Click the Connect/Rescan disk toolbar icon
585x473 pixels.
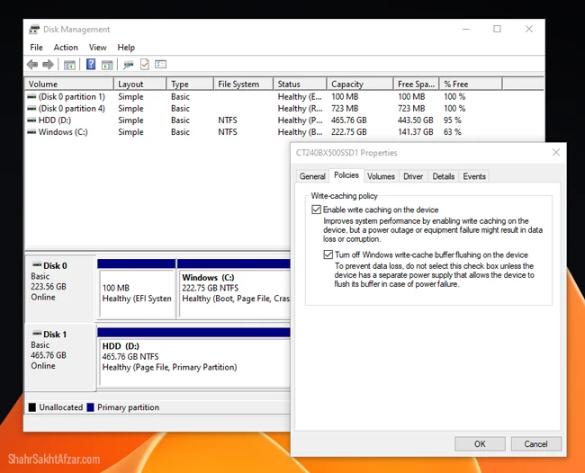[x=129, y=65]
